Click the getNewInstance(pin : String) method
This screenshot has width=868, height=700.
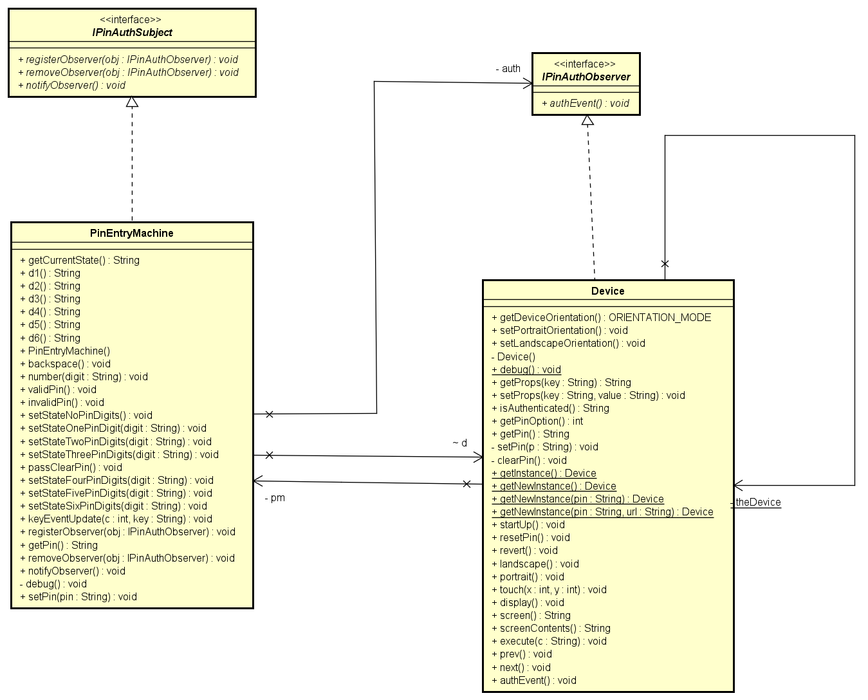(x=577, y=499)
